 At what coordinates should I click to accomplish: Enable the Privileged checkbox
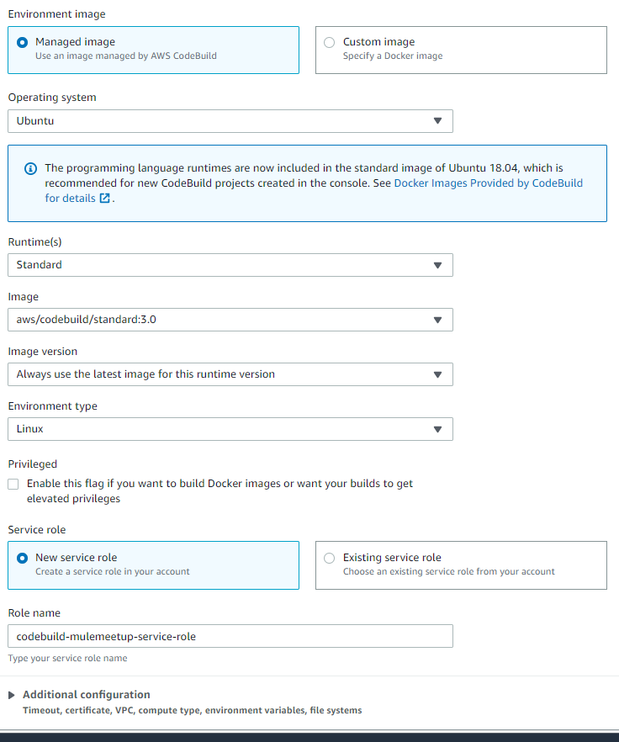[13, 485]
